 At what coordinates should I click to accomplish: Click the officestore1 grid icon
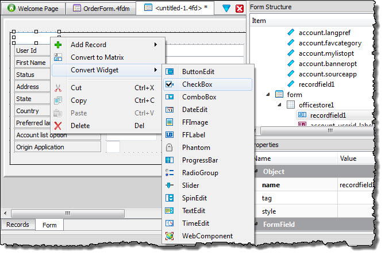(291, 105)
